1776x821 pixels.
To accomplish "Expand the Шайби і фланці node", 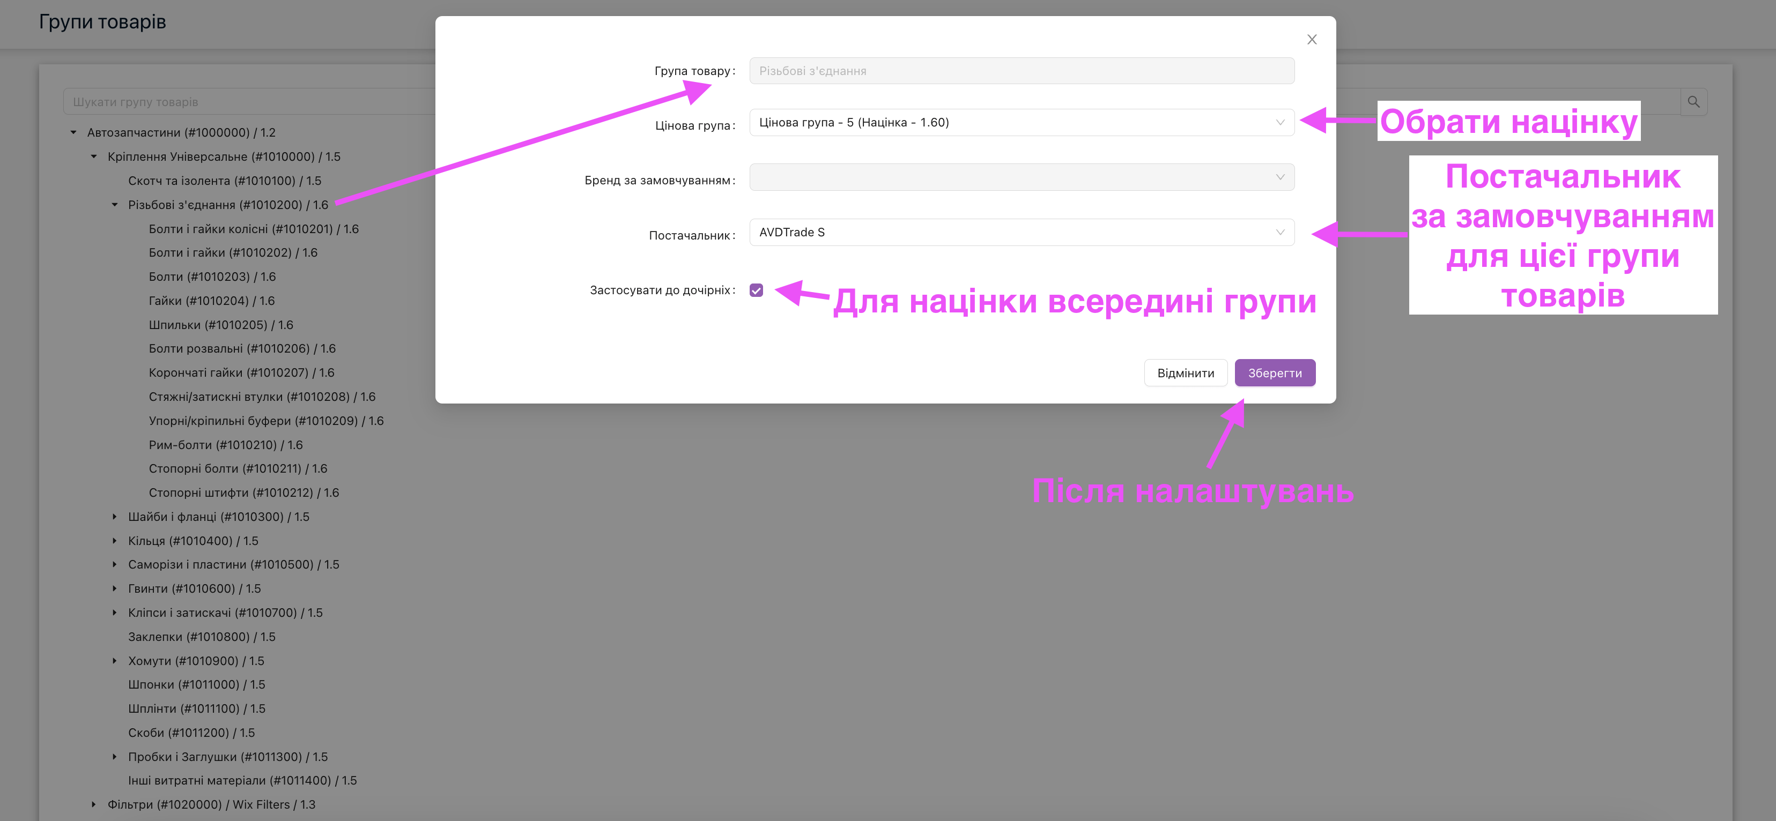I will 115,517.
